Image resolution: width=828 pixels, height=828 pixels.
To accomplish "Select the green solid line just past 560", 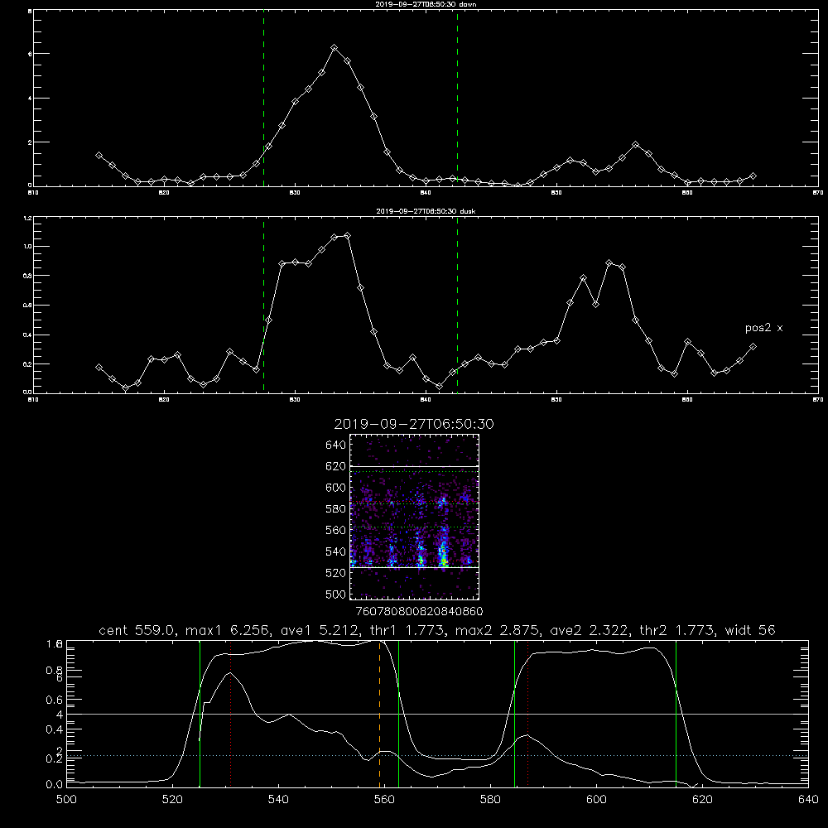I will pos(398,714).
